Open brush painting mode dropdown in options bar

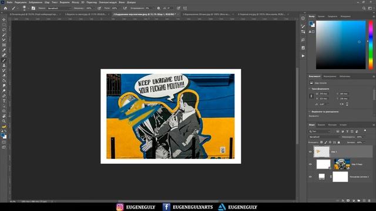(59, 8)
